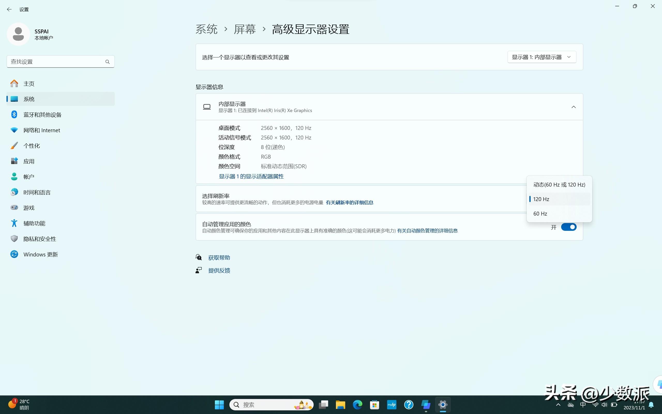
Task: Open the Bluetooth and other devices section
Action: [42, 115]
